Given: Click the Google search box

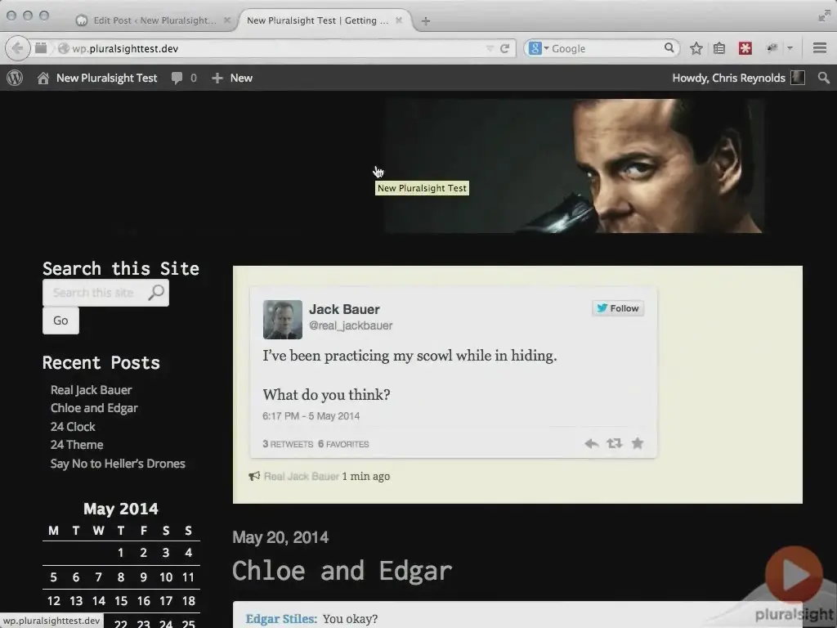Looking at the screenshot, I should tap(607, 48).
